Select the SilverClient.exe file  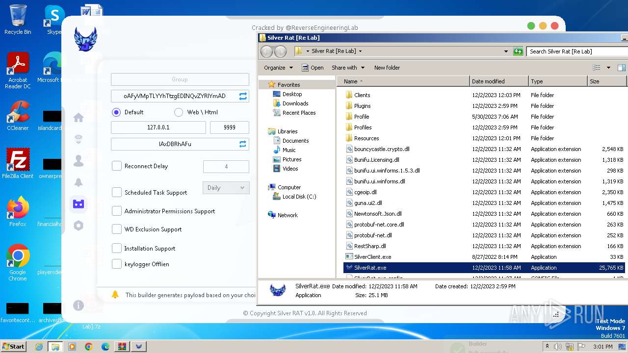(372, 257)
